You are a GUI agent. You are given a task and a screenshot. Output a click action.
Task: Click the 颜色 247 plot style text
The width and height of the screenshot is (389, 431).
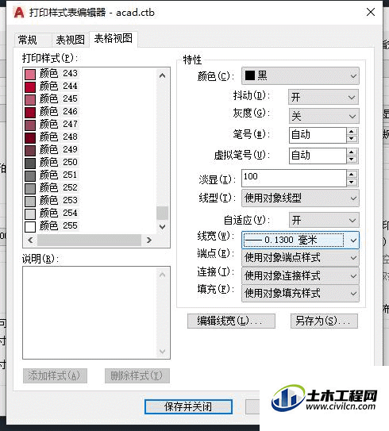coord(59,124)
